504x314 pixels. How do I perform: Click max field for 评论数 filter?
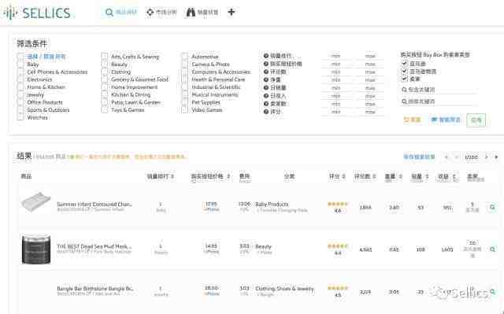click(x=370, y=72)
